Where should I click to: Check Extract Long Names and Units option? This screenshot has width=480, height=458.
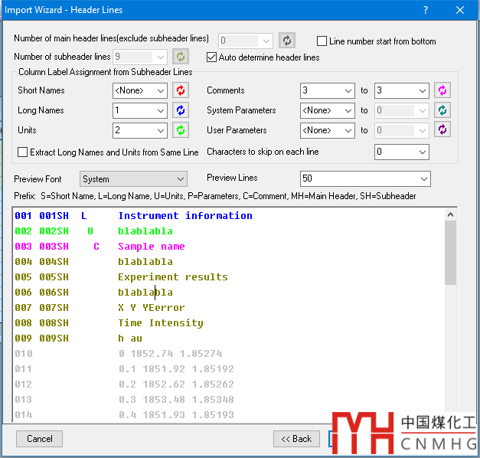point(23,152)
